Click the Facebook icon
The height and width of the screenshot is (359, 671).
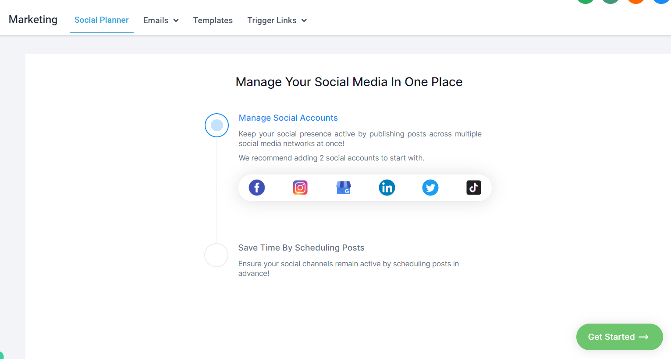coord(257,188)
